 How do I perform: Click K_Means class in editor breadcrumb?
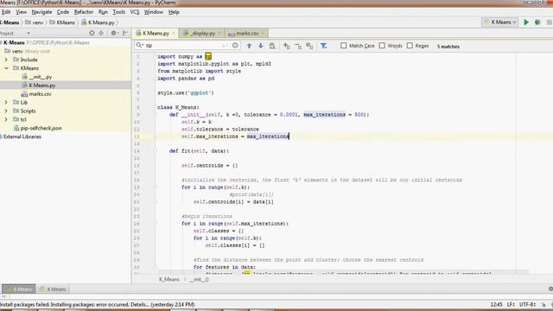coord(169,279)
